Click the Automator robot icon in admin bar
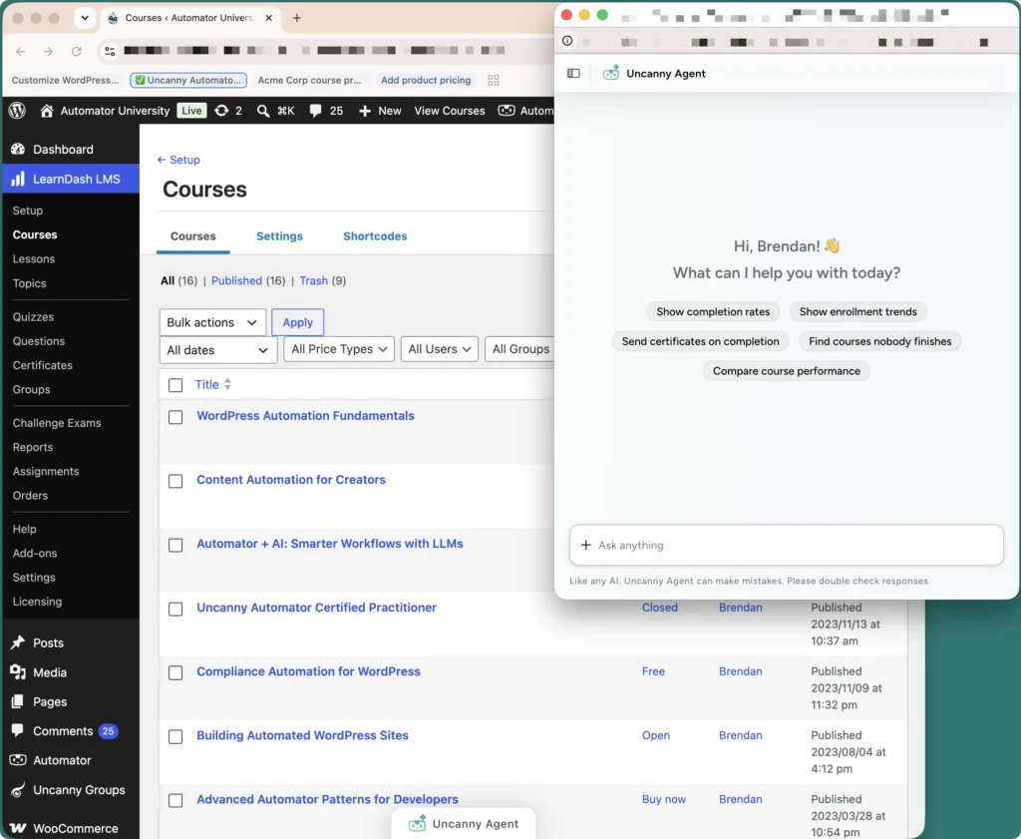The width and height of the screenshot is (1021, 839). (507, 111)
